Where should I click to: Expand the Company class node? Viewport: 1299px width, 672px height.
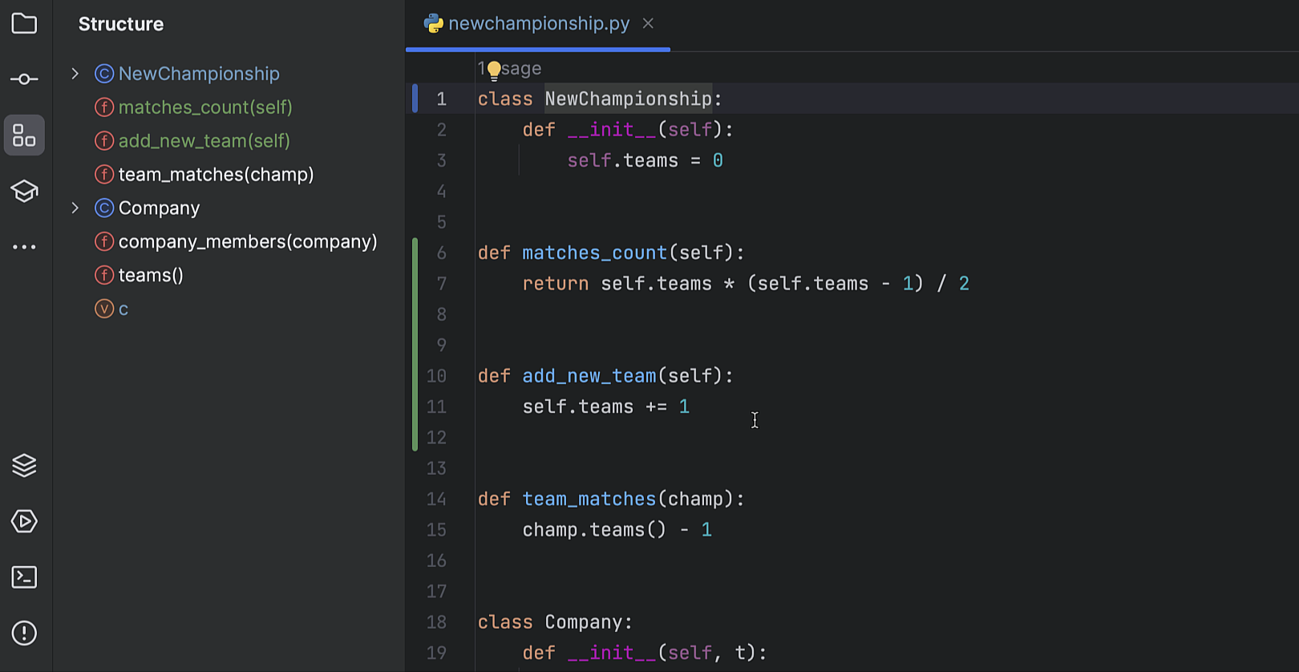tap(75, 208)
